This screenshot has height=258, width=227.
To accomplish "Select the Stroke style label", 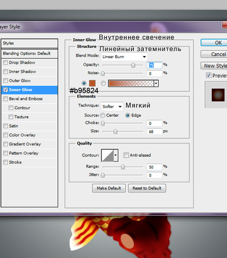I will 15,162.
